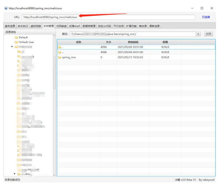The width and height of the screenshot is (220, 184).
Task: Sort by 修改时间 column header
Action: click(133, 42)
